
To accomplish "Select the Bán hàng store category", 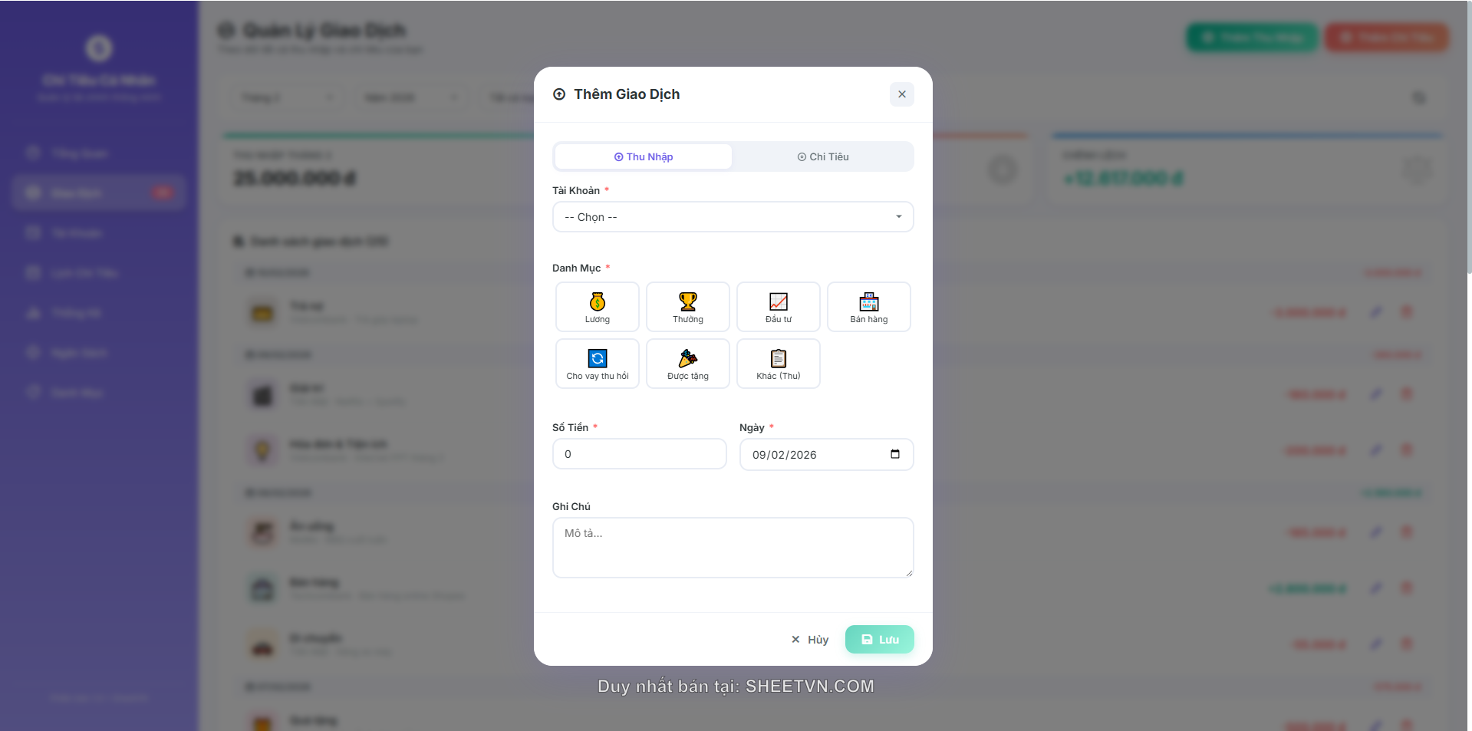I will [868, 307].
